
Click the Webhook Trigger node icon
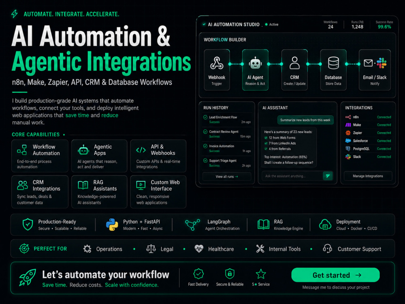tap(216, 63)
